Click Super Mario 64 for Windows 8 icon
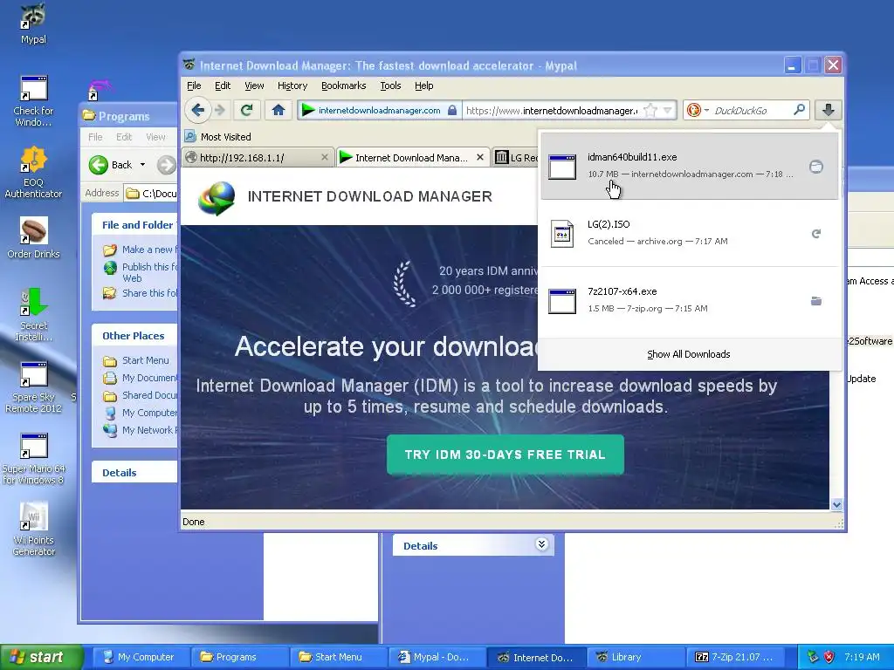The width and height of the screenshot is (894, 670). [33, 459]
